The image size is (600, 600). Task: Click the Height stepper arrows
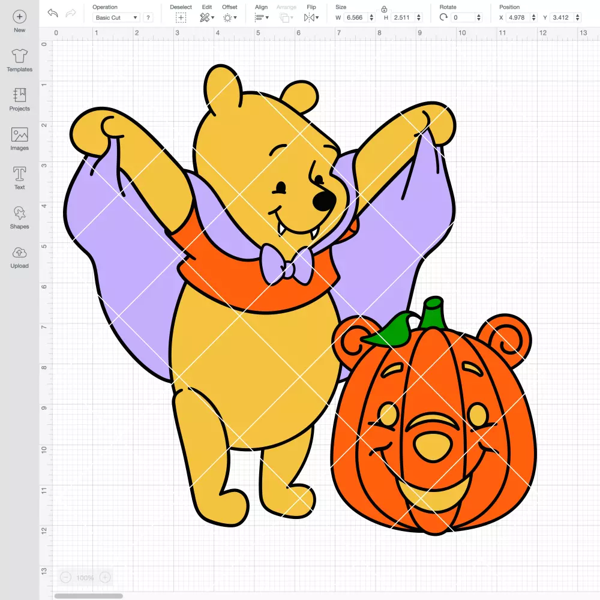(419, 17)
